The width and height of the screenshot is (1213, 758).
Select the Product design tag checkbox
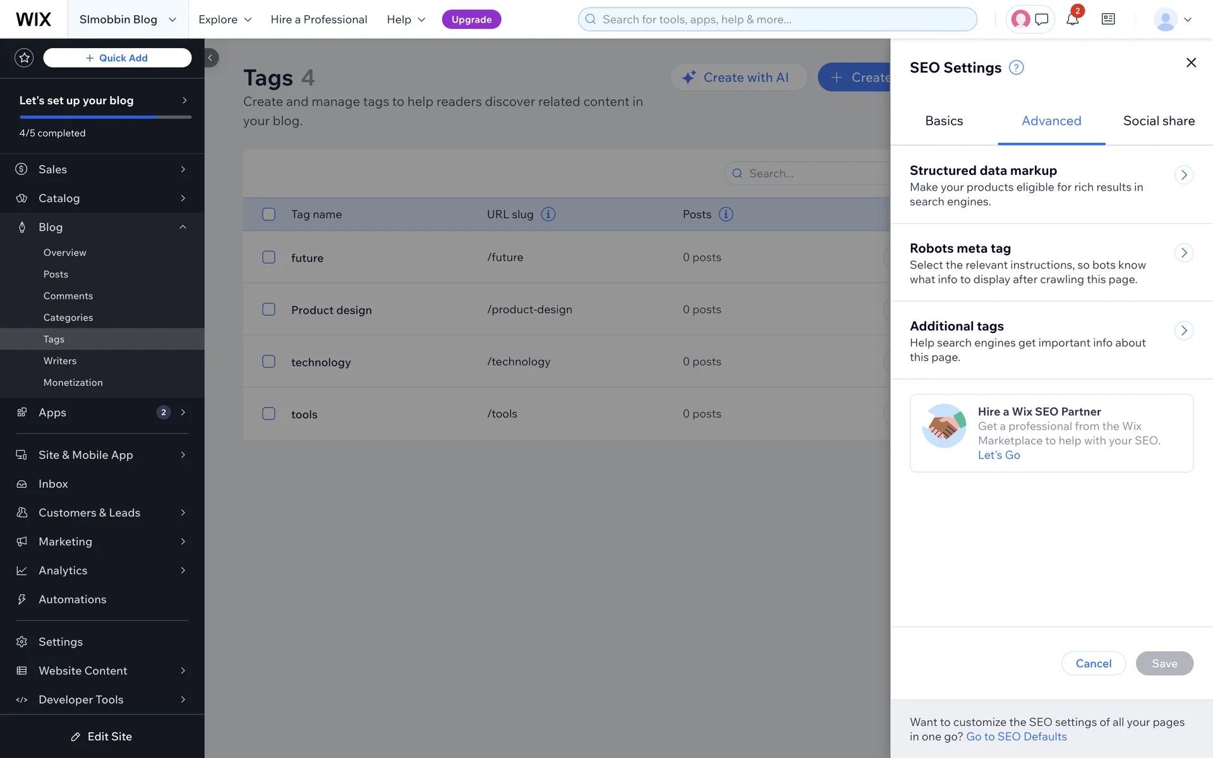coord(269,310)
